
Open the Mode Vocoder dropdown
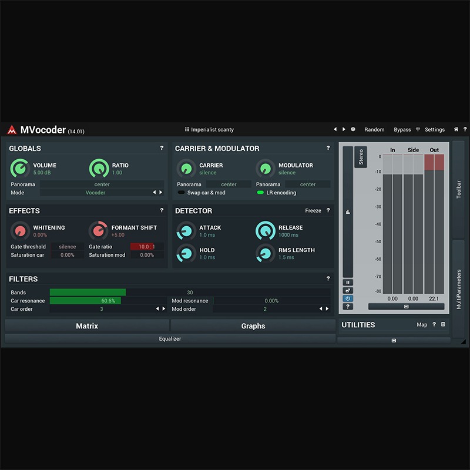pos(95,193)
